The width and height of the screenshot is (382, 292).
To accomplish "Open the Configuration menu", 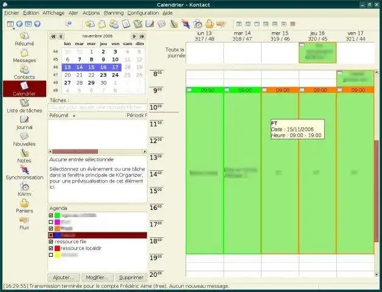I will coord(143,13).
